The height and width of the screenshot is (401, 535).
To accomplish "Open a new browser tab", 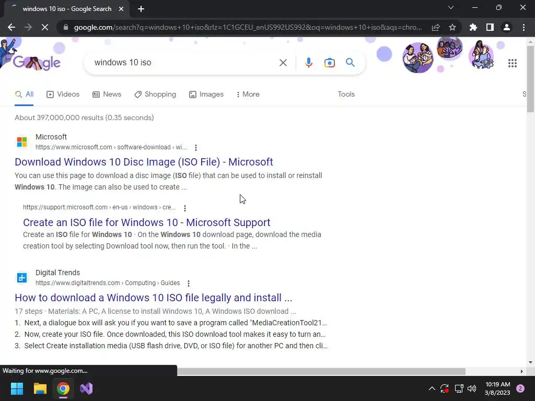I will pyautogui.click(x=141, y=9).
